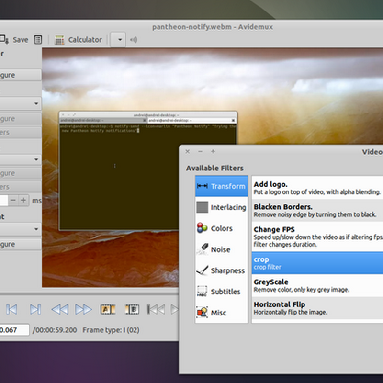Open the first codec dropdown in left panel

(21, 103)
